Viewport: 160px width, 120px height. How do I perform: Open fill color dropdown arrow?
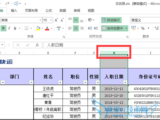coord(43,28)
